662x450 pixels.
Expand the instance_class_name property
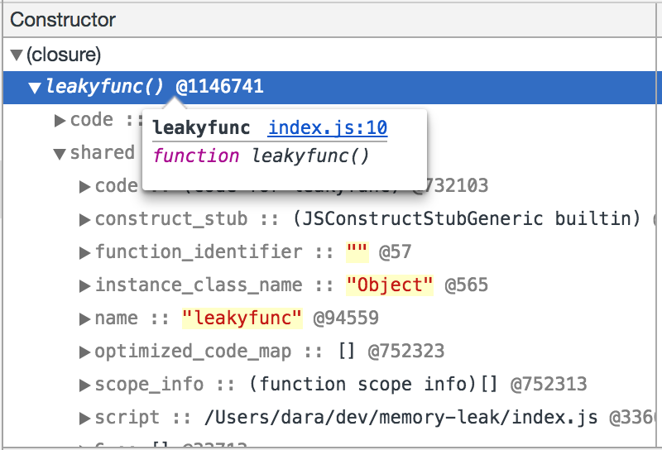point(85,286)
